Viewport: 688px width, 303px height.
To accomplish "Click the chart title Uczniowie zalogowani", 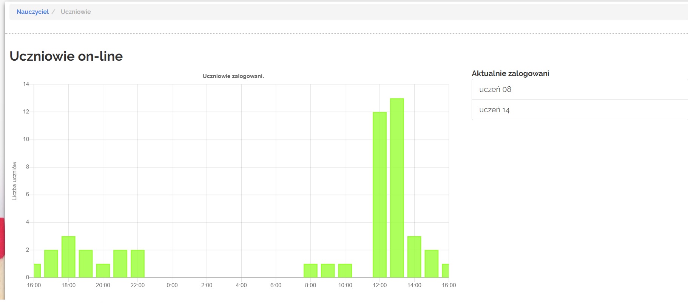I will 233,76.
